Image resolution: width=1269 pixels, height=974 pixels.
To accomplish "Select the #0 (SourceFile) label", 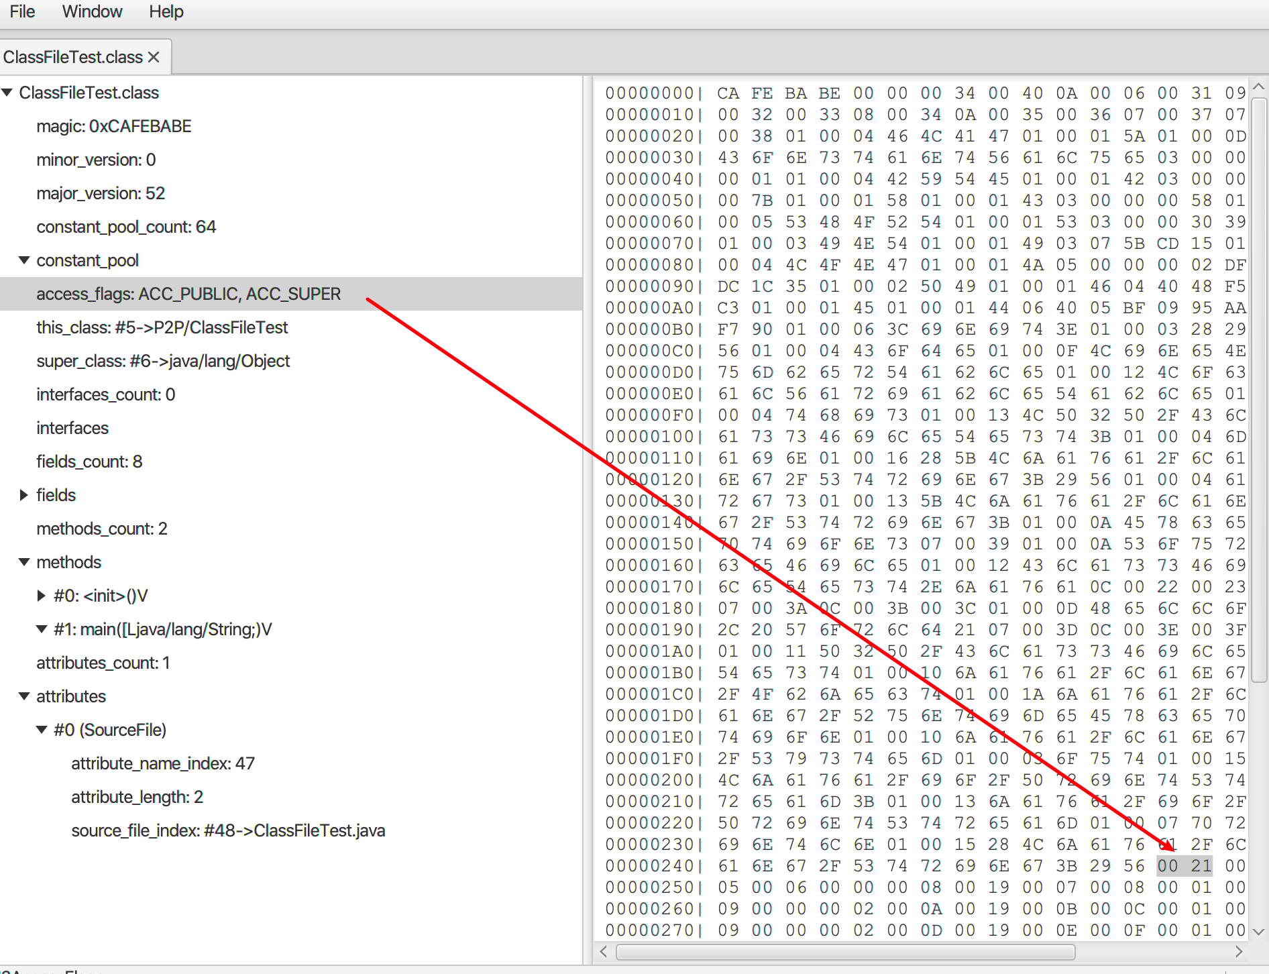I will [110, 730].
